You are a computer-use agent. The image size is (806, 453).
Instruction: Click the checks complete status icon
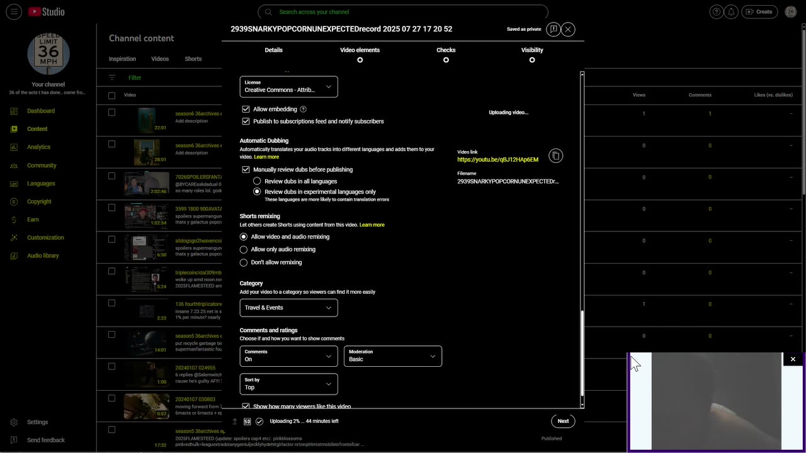click(x=259, y=422)
